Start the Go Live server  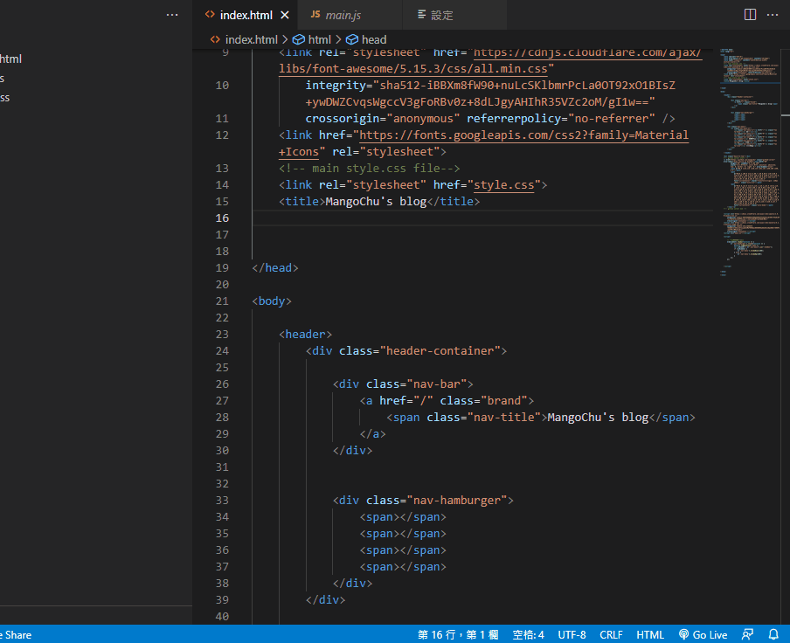pyautogui.click(x=703, y=635)
